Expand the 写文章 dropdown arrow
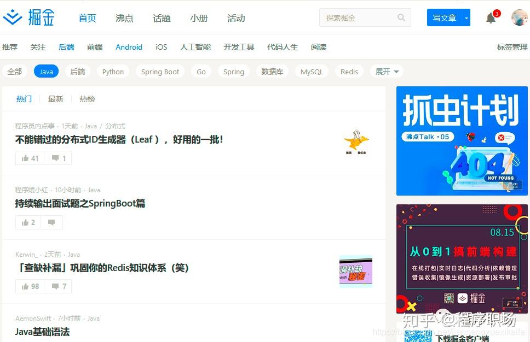This screenshot has width=530, height=342. click(466, 18)
